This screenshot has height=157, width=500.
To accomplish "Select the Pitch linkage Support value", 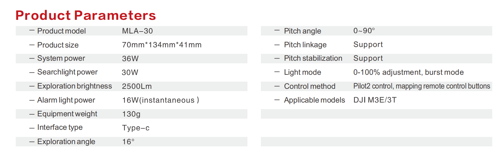I will (x=368, y=45).
